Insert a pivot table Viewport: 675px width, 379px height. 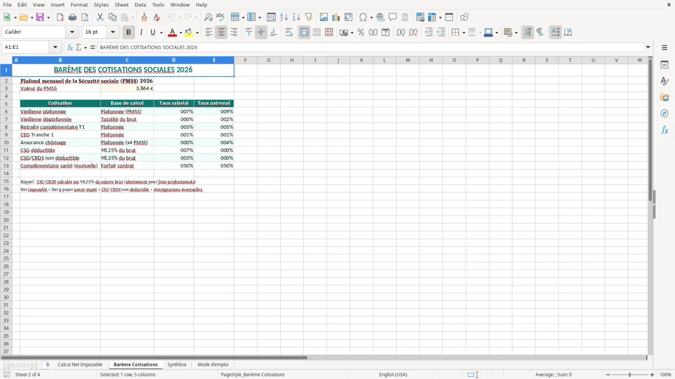tap(349, 17)
